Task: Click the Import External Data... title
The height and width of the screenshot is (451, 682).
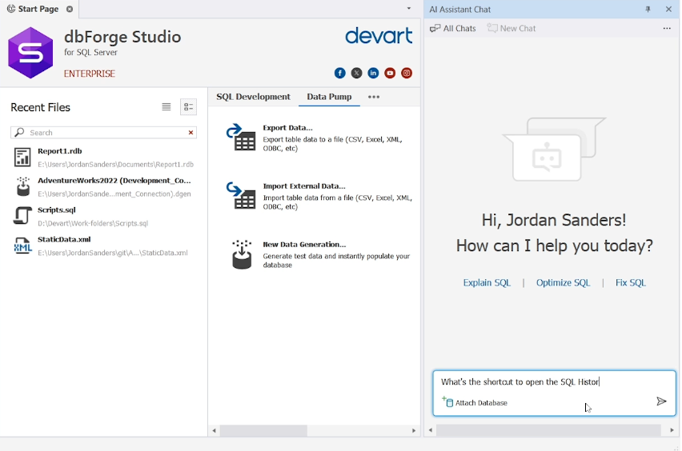Action: click(304, 186)
